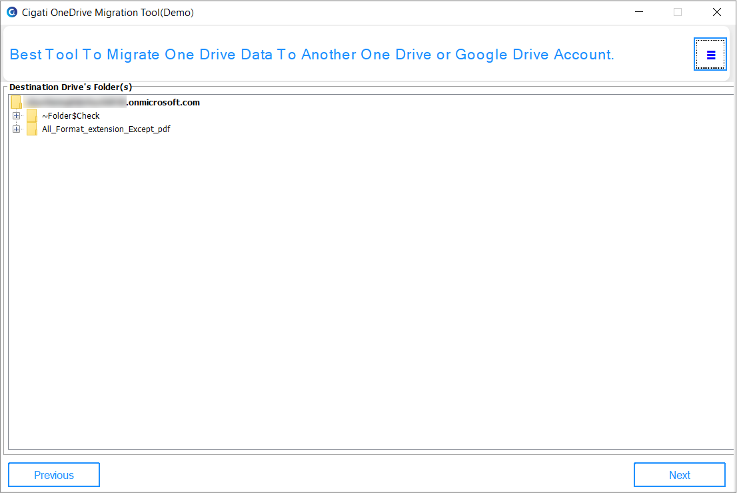
Task: Click the Destination Drive's Folder(s) label
Action: click(71, 87)
